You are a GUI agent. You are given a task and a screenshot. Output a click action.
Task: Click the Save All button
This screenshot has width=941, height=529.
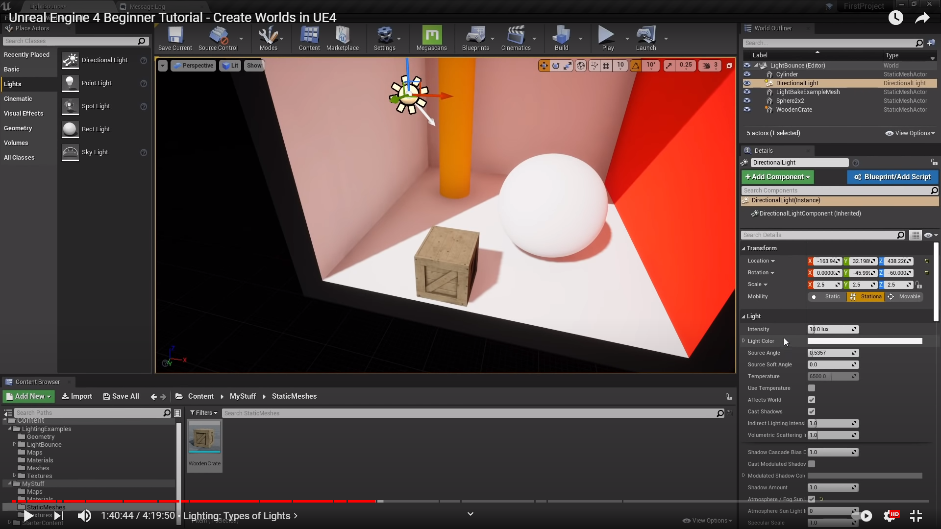coord(121,396)
